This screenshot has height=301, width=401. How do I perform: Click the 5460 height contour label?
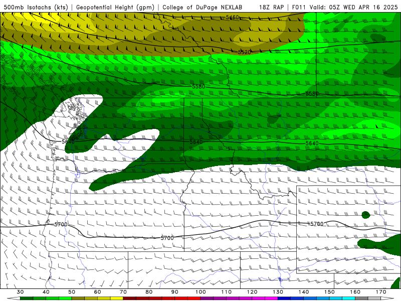tap(232, 17)
